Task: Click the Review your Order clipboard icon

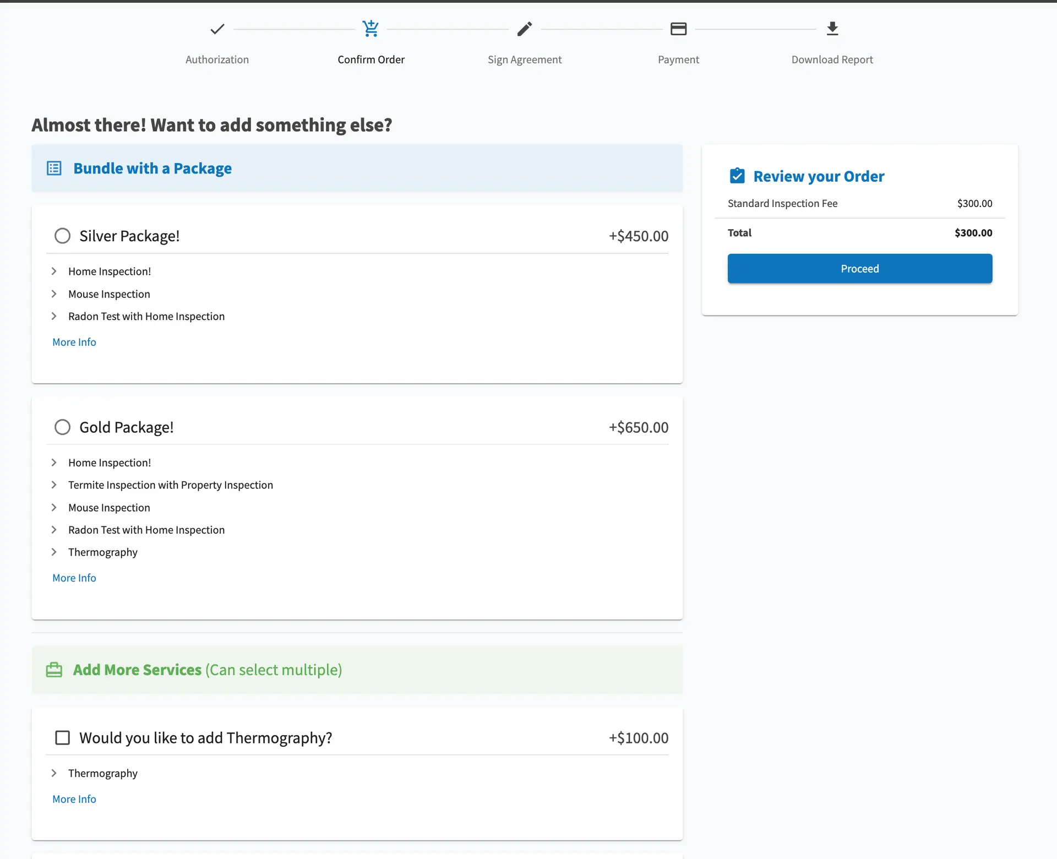Action: click(737, 176)
